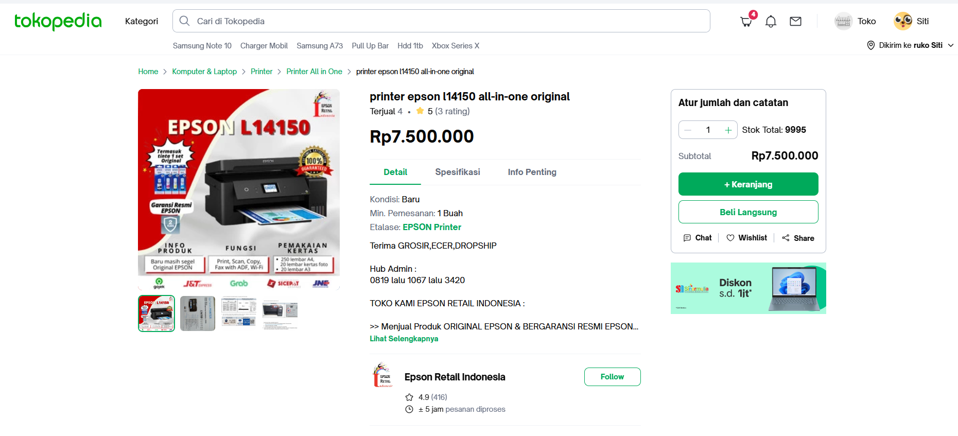Screen dimensions: 958x436
Task: Decrease quantity with minus button
Action: click(x=688, y=130)
